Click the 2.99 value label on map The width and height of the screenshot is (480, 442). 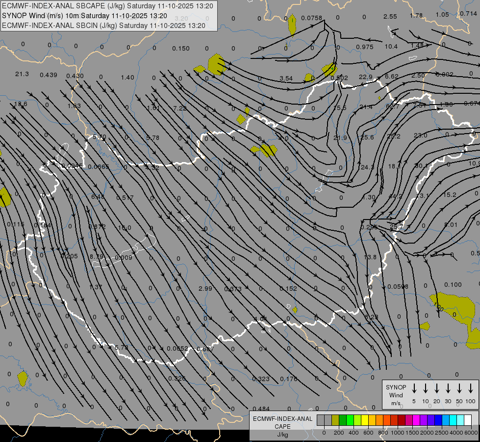205,289
